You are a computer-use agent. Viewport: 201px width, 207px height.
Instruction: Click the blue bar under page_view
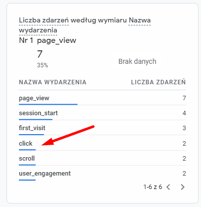click(48, 104)
